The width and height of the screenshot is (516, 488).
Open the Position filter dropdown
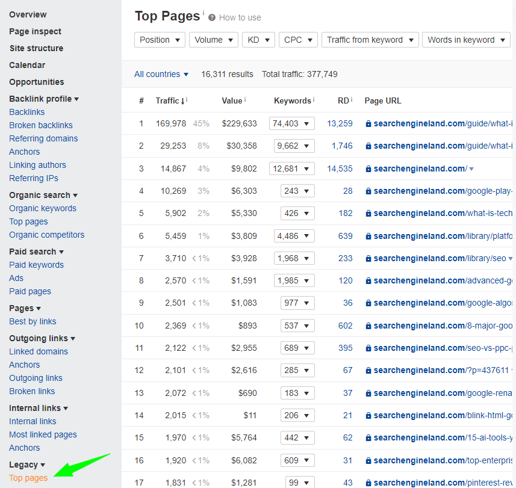(160, 40)
